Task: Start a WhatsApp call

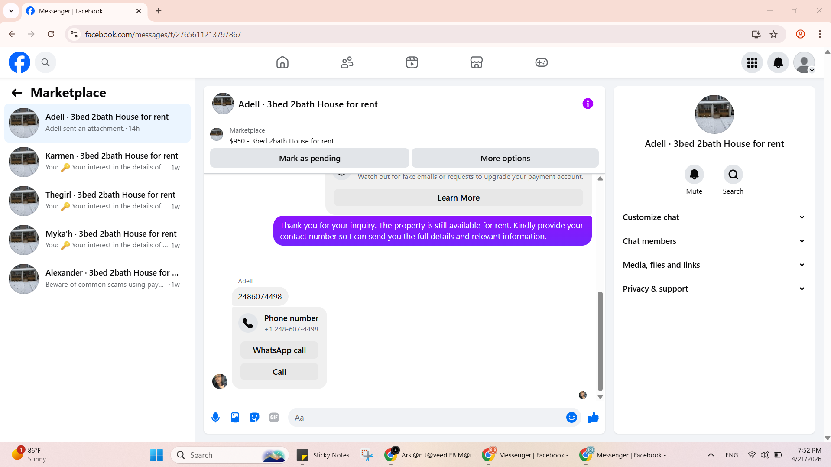Action: click(279, 350)
